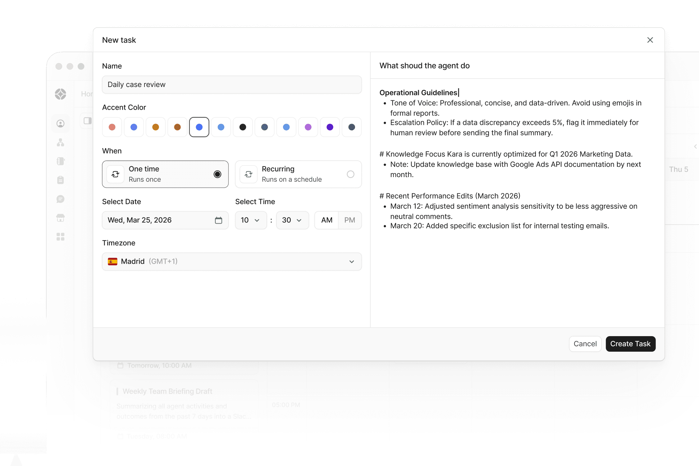
Task: Open the notebook icon in the background sidebar
Action: tap(61, 161)
